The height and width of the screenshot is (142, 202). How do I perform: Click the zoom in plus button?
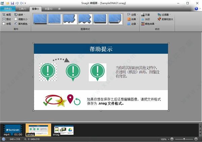[196, 139]
